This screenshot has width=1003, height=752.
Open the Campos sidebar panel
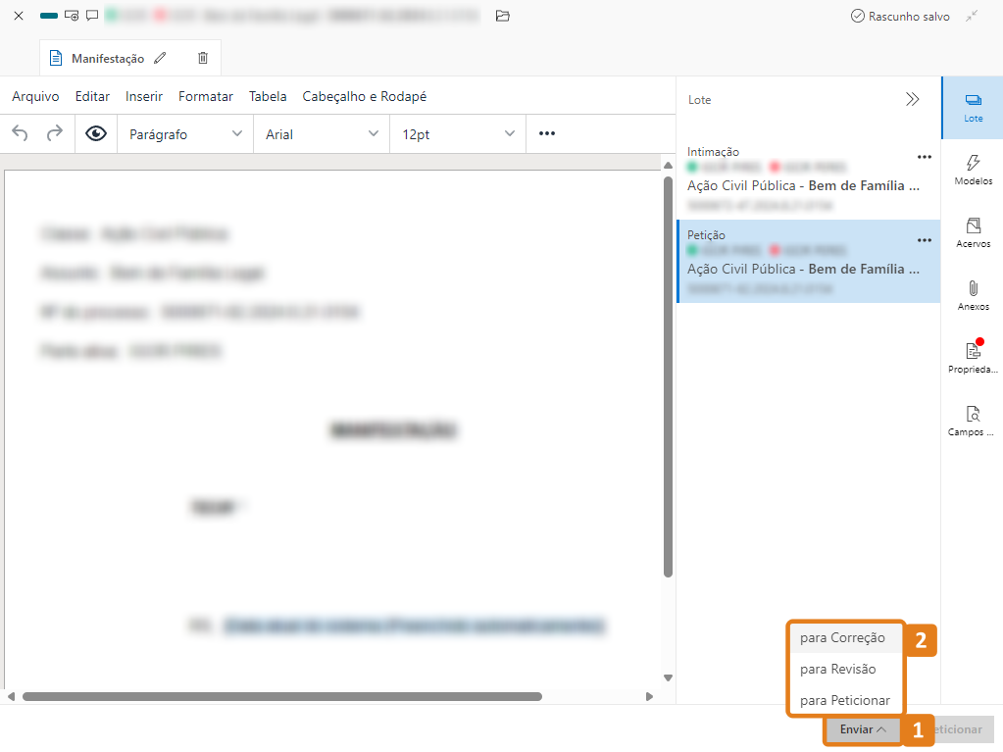click(x=973, y=420)
